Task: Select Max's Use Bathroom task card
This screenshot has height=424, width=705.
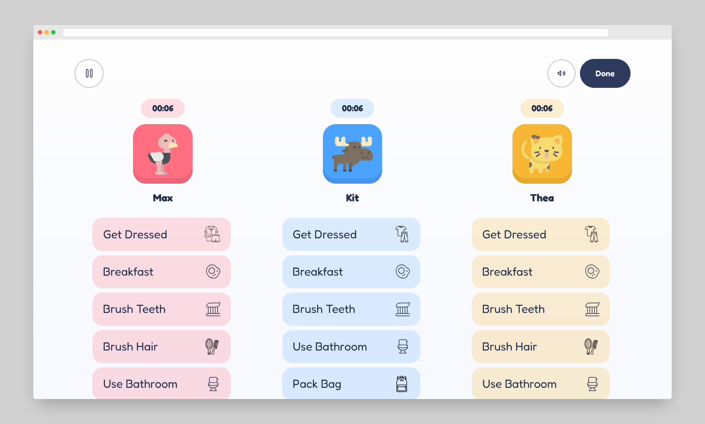Action: click(x=161, y=384)
